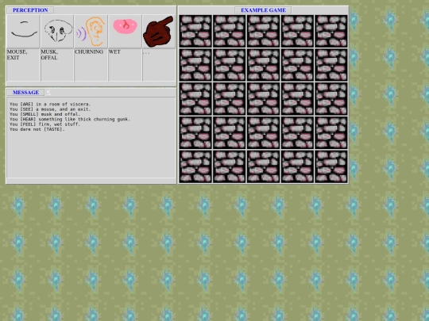The image size is (429, 321).
Task: Click the bottom-row middle tile in game grid
Action: [x=263, y=166]
